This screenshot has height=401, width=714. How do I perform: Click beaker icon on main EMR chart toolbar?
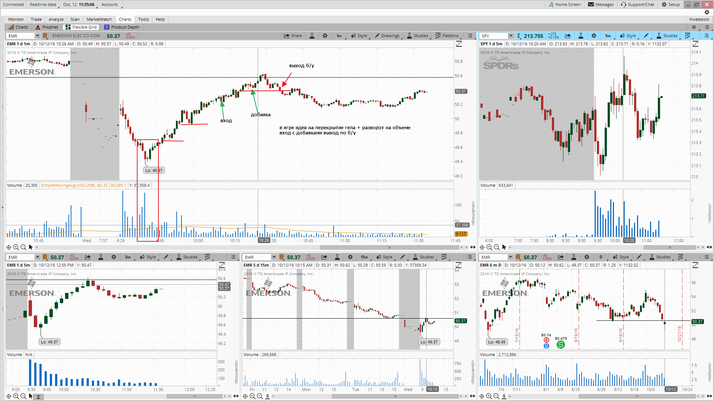(x=312, y=36)
